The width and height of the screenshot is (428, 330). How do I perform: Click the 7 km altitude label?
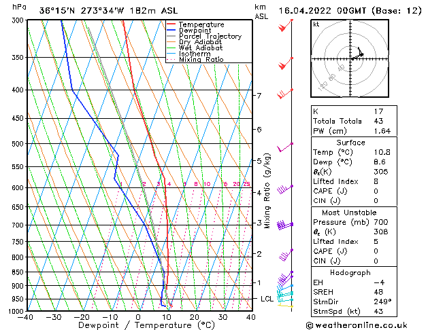tap(259, 96)
